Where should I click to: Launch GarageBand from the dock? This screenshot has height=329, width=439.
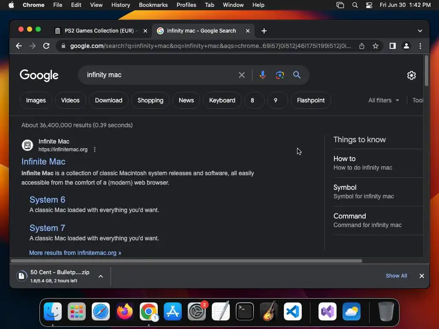[x=269, y=311]
